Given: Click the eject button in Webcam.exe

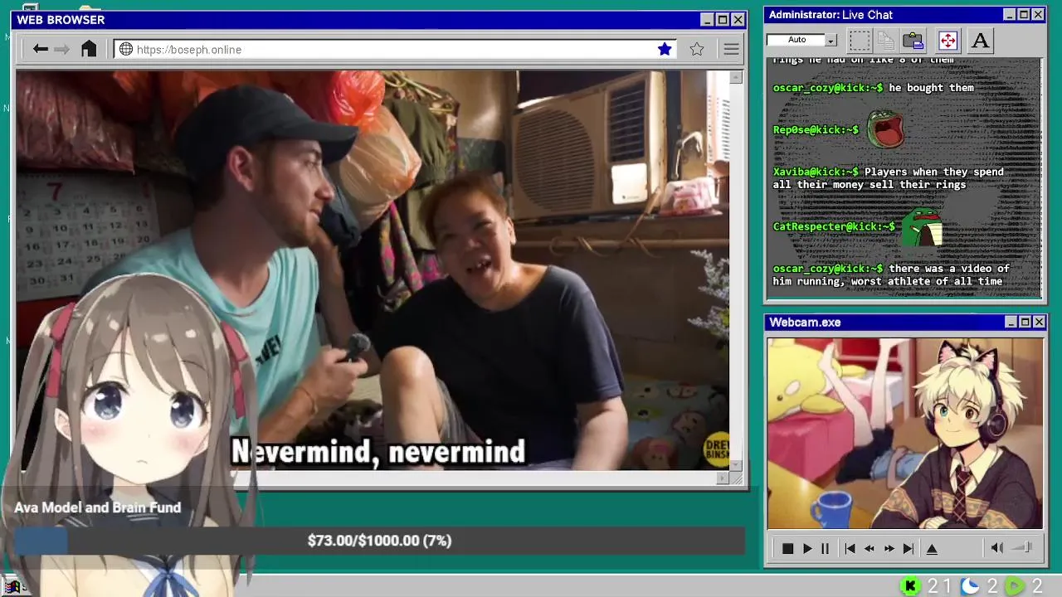Looking at the screenshot, I should click(932, 548).
